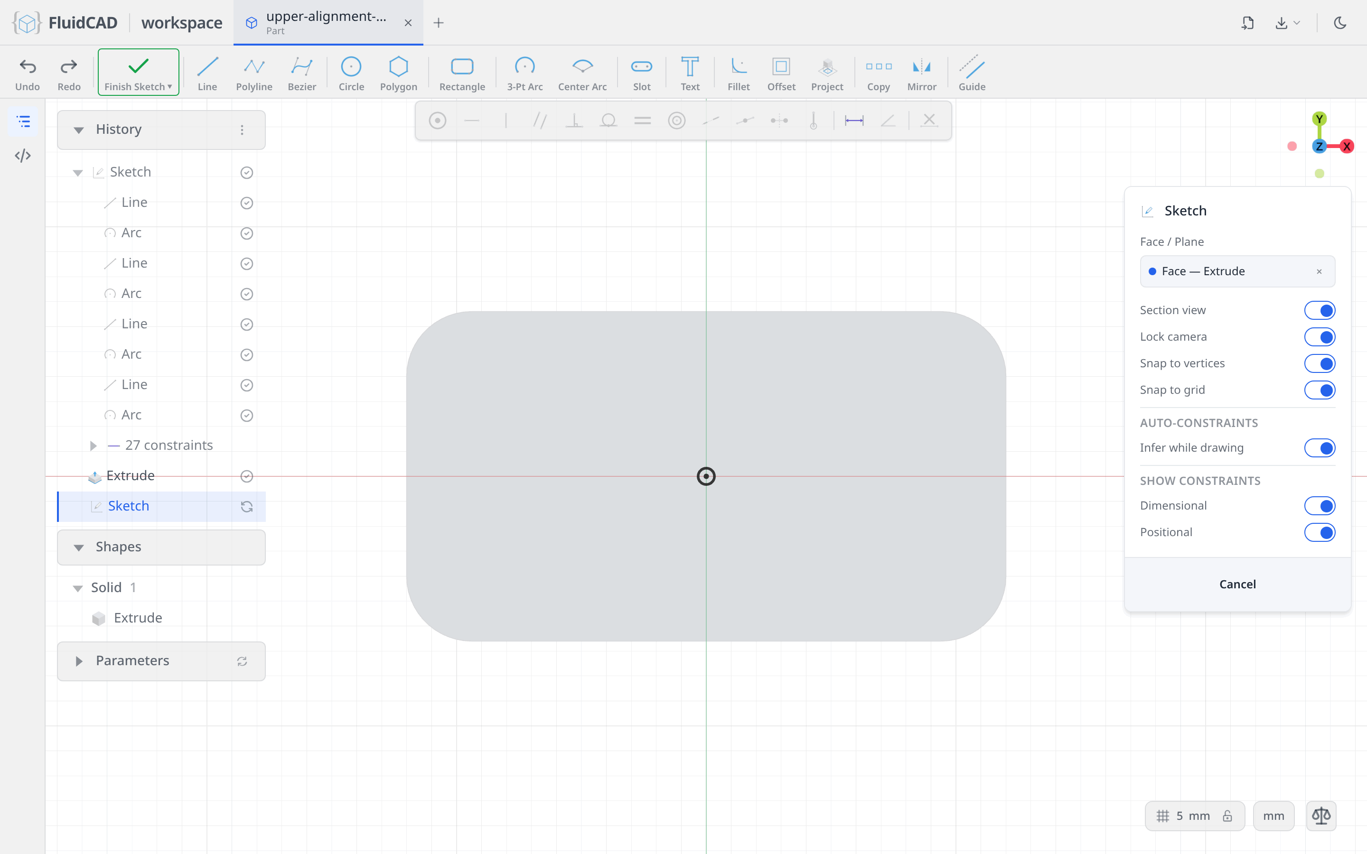This screenshot has width=1367, height=854.
Task: Click the Undo button
Action: [x=27, y=74]
